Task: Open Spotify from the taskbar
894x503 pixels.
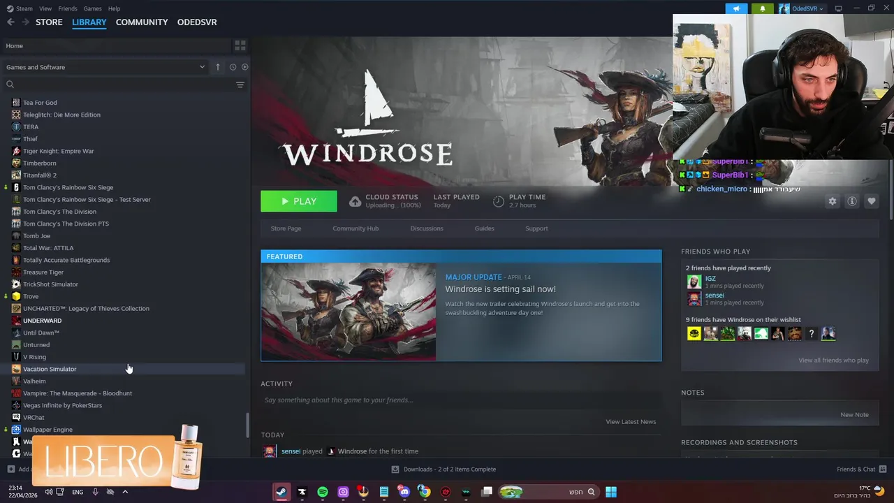Action: [323, 492]
